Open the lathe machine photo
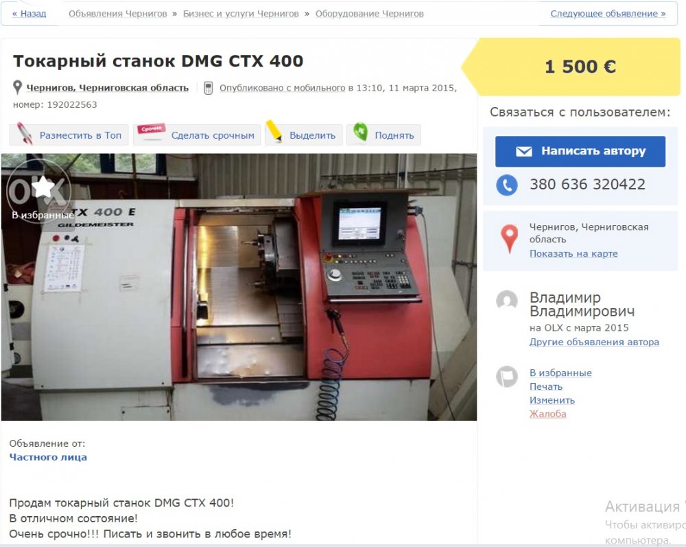Viewport: 686px width, 547px height. coord(239,287)
